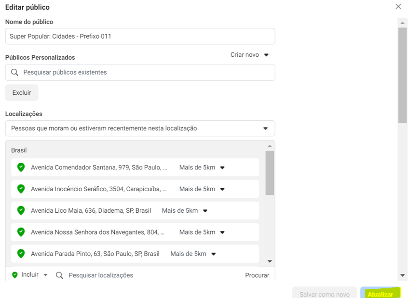Click Salvar como novo button
The height and width of the screenshot is (298, 409).
tap(324, 294)
